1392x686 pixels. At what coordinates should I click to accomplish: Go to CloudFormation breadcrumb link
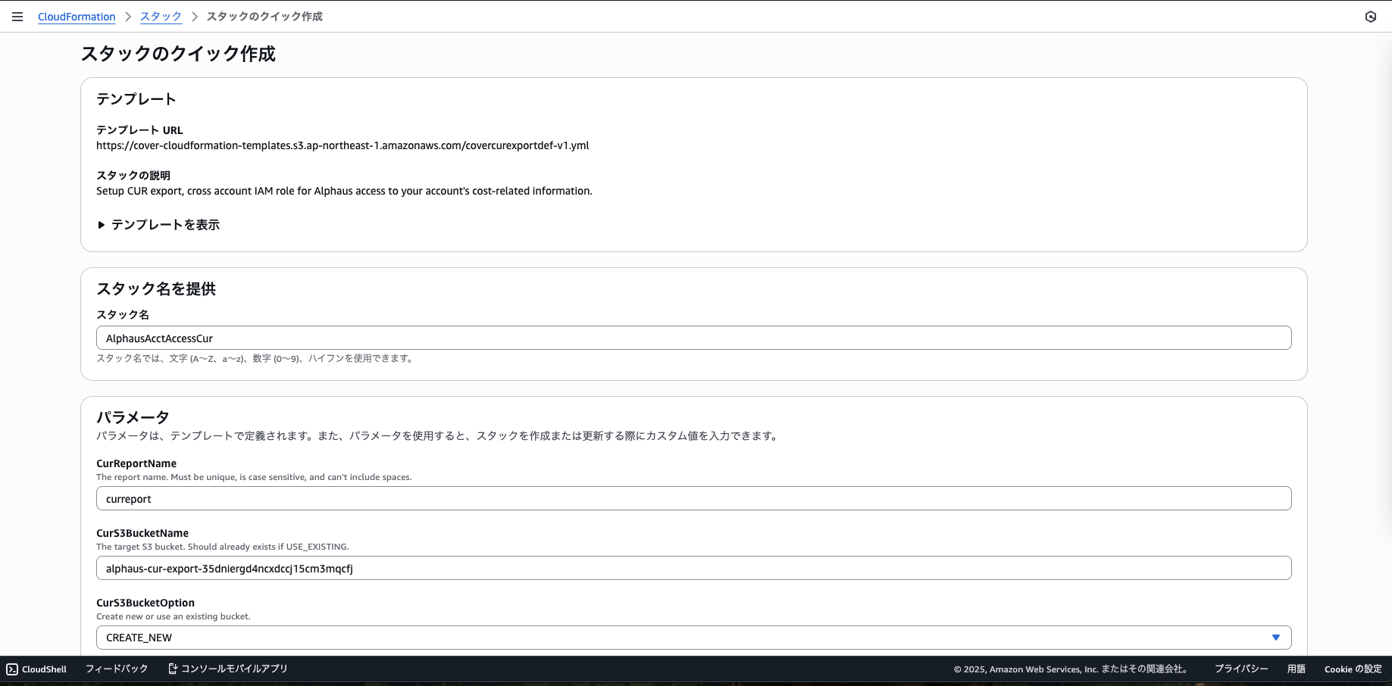pos(77,17)
